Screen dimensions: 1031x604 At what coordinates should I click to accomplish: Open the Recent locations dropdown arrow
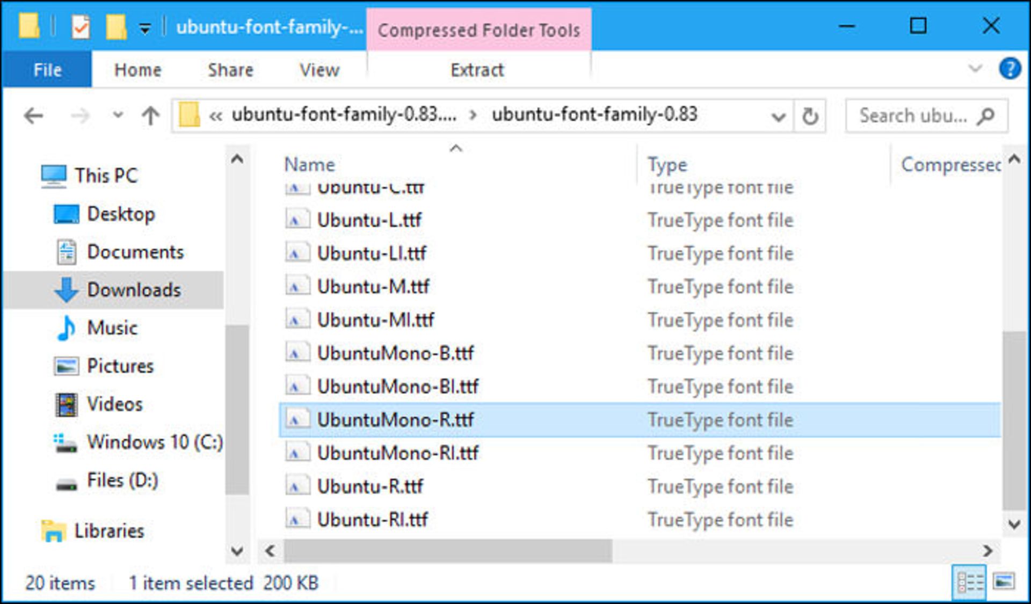click(118, 115)
